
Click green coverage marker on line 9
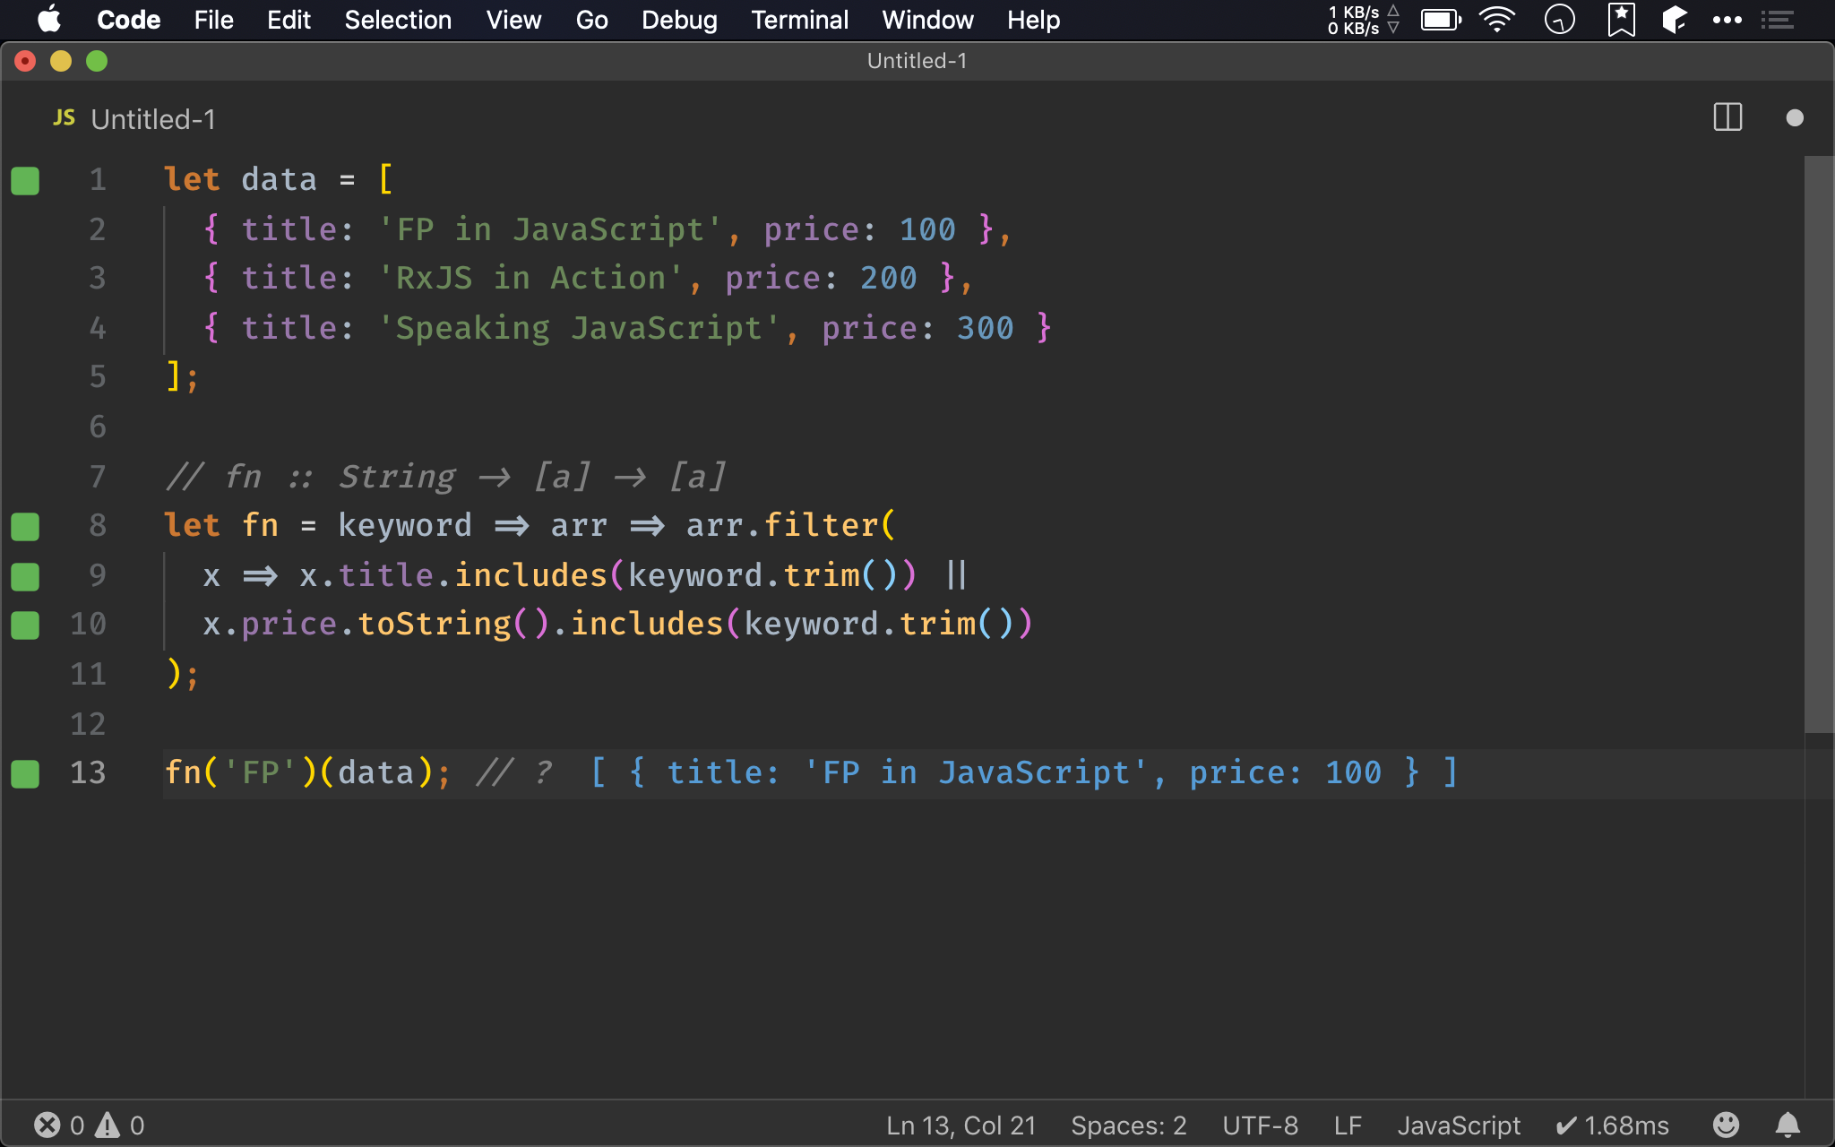[25, 576]
